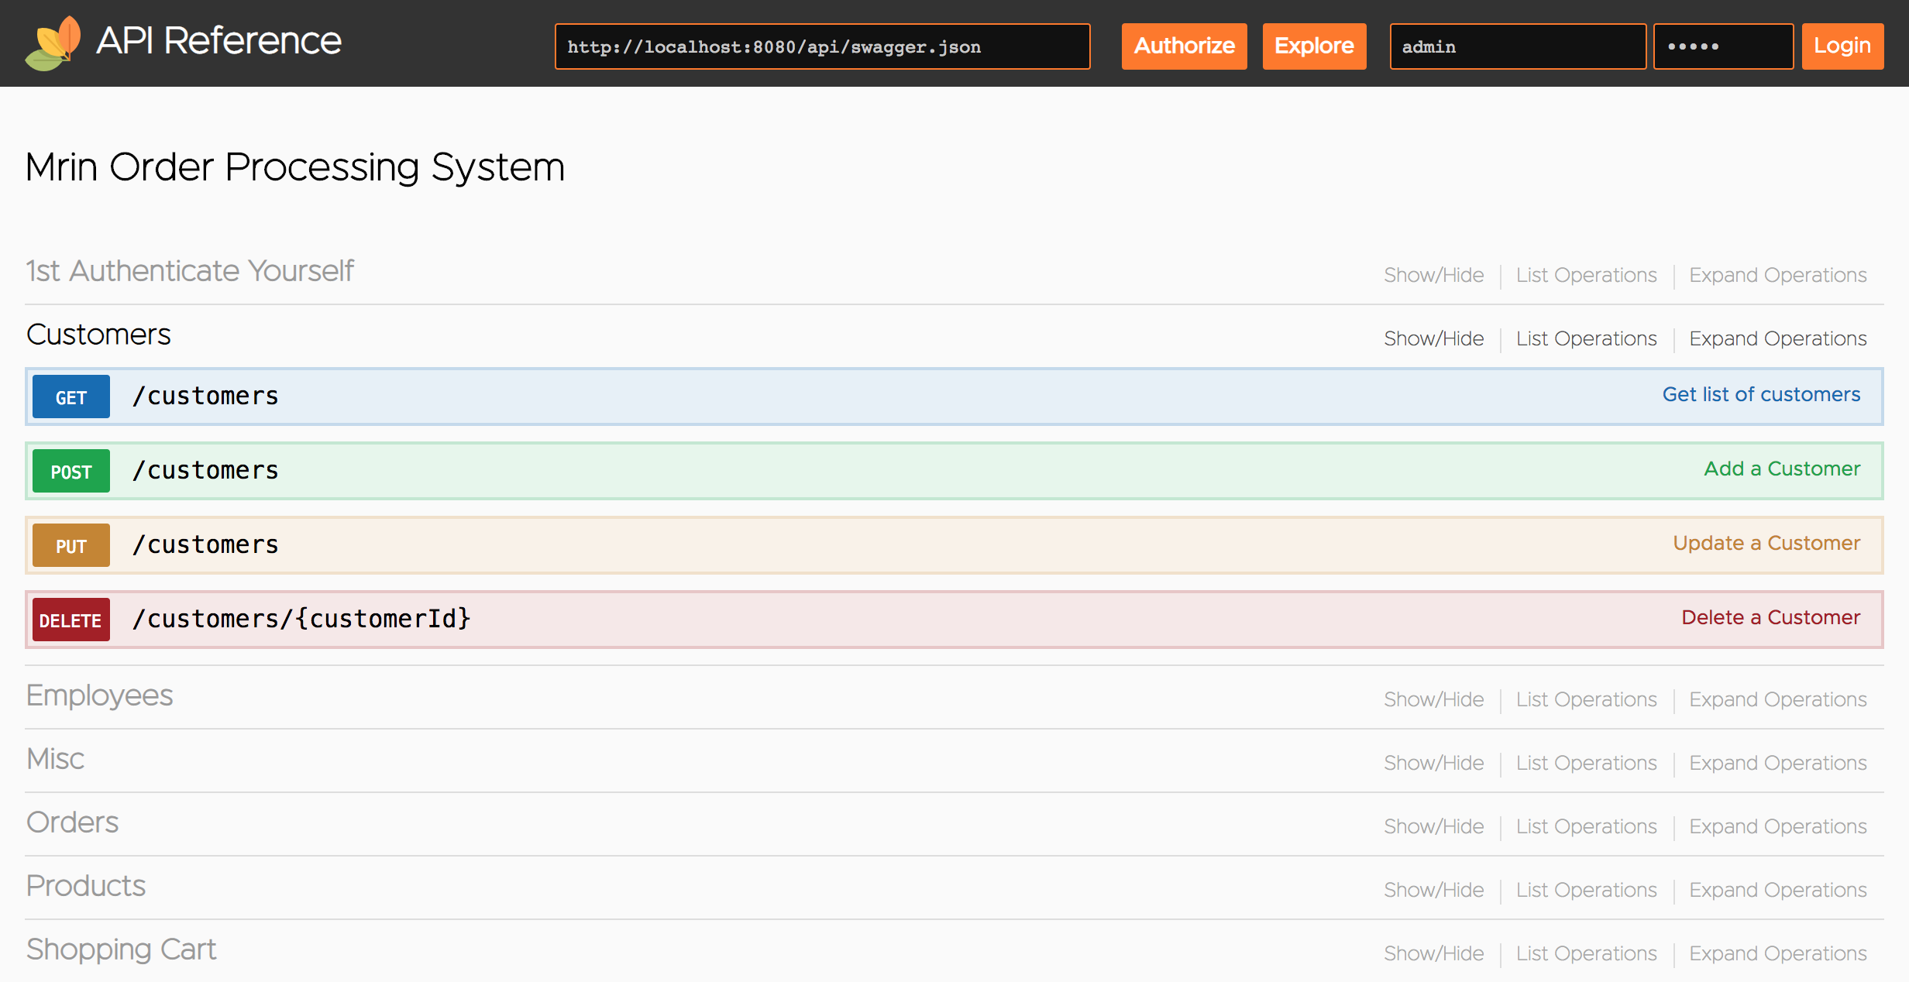Screen dimensions: 1909x982
Task: Toggle Show/Hide for Employees section
Action: click(x=1434, y=699)
